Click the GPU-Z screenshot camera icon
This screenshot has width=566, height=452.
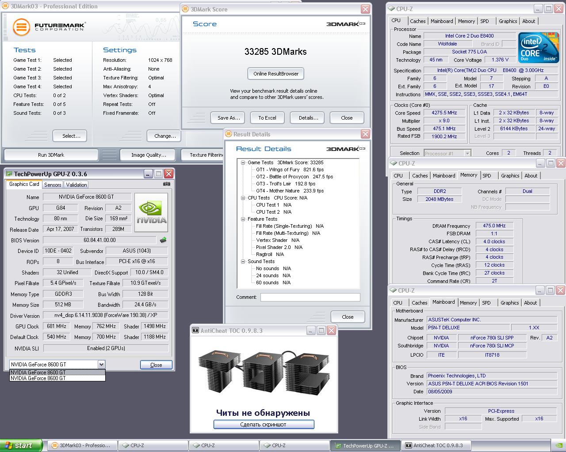pyautogui.click(x=166, y=184)
